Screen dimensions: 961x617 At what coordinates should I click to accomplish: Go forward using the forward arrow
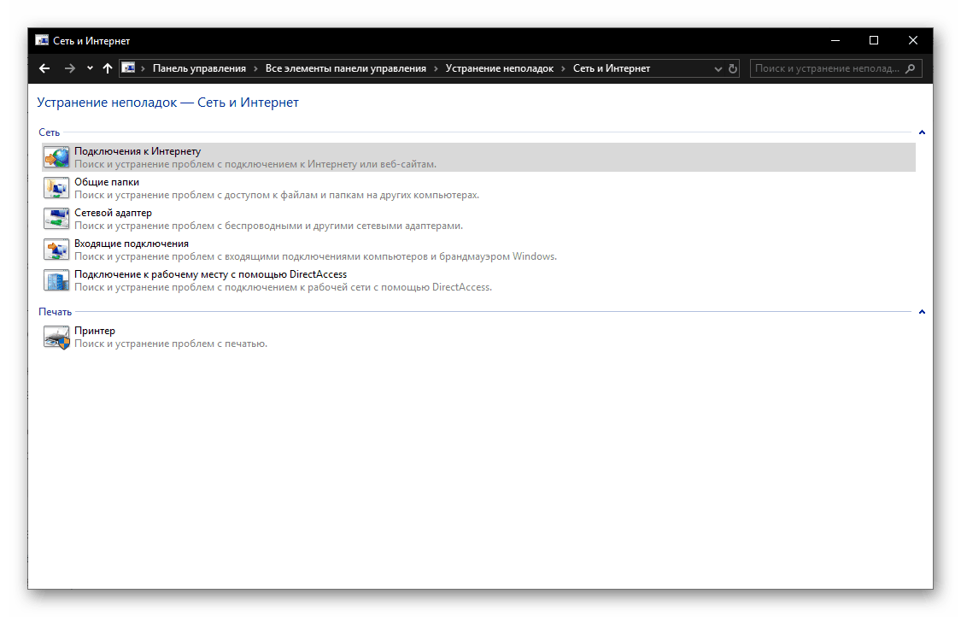pyautogui.click(x=70, y=68)
